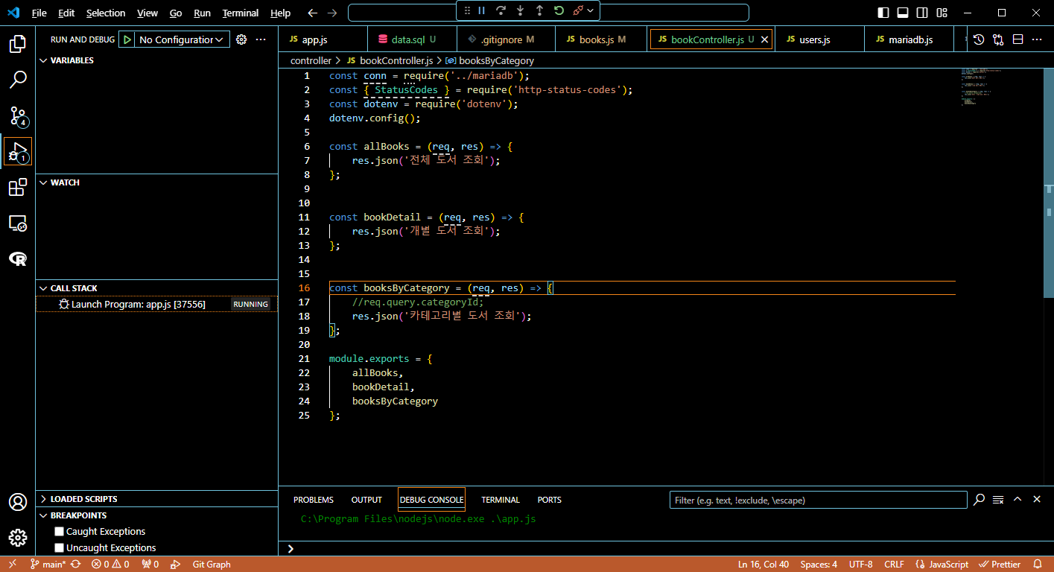Viewport: 1054px width, 572px height.
Task: Go forward in navigation history
Action: (332, 13)
